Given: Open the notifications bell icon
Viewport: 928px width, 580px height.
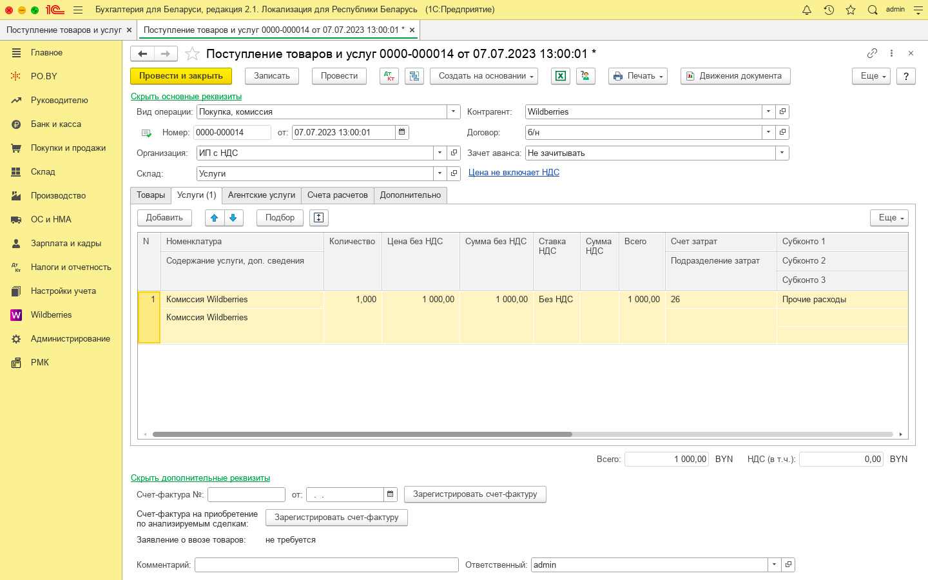Looking at the screenshot, I should point(807,10).
